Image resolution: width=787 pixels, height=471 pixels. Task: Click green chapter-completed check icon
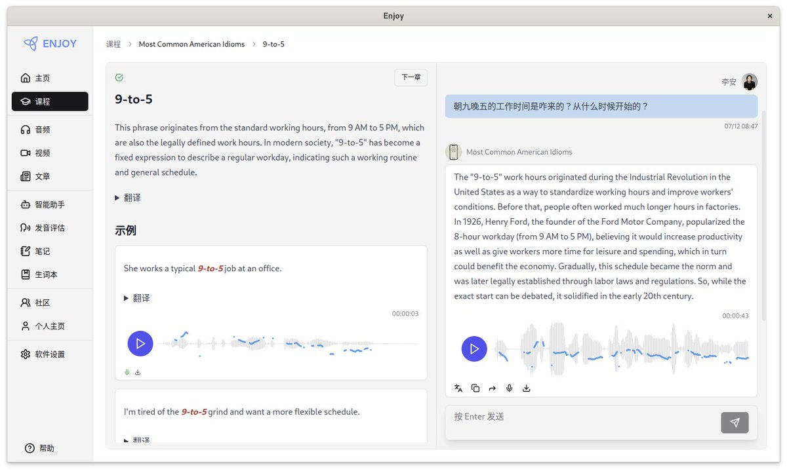tap(119, 77)
